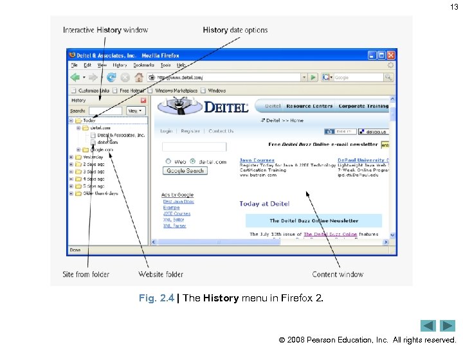Click the horizontal scrollbar right arrow
463x347 pixels.
pyautogui.click(x=386, y=242)
